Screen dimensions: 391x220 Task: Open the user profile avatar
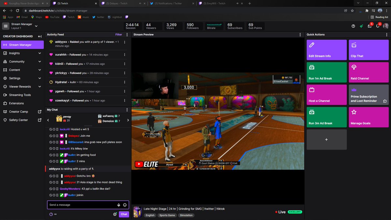tap(385, 26)
